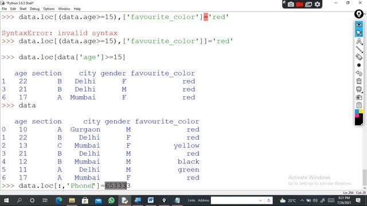The image size is (367, 206).
Task: Click the annotation toolbar screenshot camera
Action: (359, 97)
